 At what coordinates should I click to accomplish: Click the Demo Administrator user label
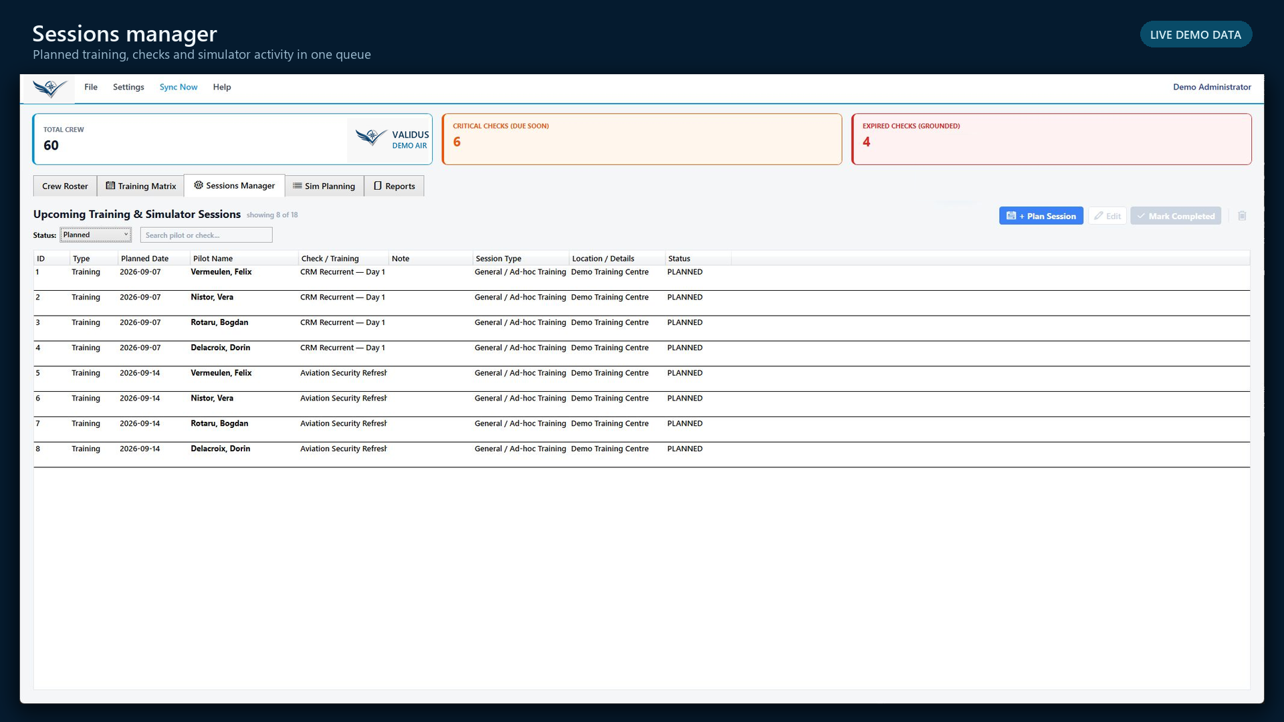click(x=1212, y=87)
